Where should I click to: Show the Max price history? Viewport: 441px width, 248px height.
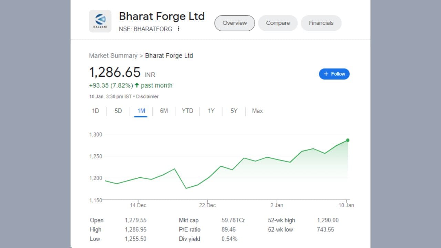click(x=257, y=111)
